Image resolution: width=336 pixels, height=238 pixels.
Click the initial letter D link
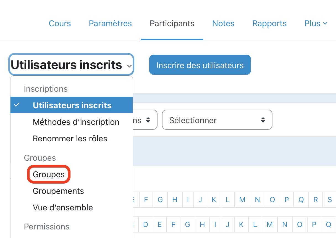pos(146,224)
